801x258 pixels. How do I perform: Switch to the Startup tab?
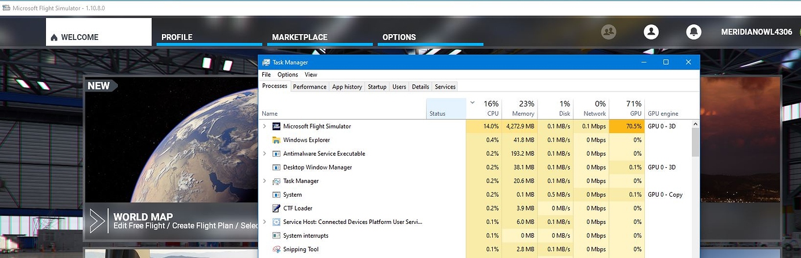click(377, 87)
